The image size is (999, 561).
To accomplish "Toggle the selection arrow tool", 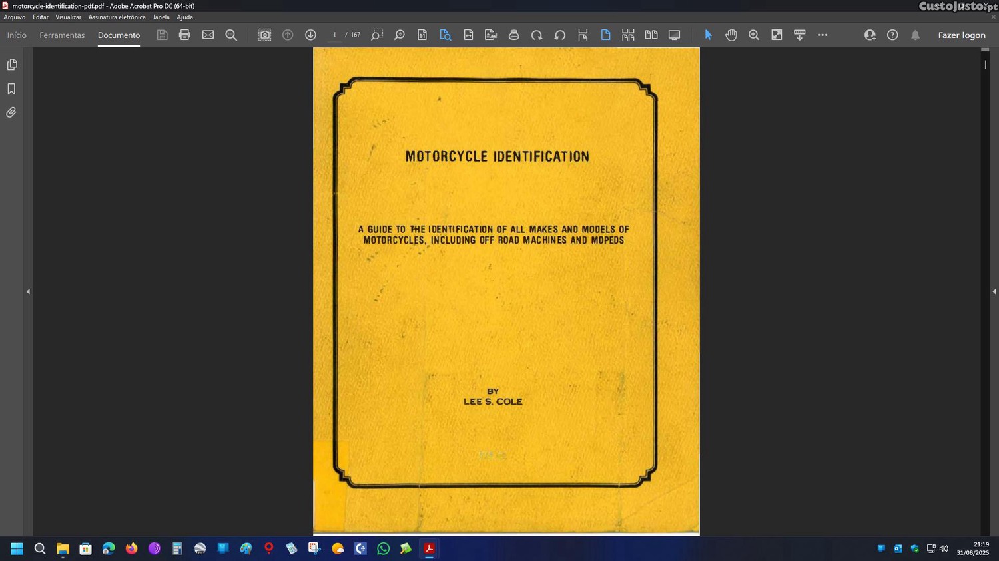I will coord(708,35).
